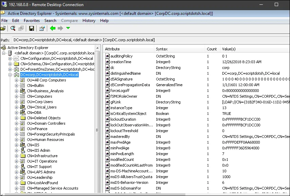
Task: Click the default domain server icon
Action: click(10, 53)
